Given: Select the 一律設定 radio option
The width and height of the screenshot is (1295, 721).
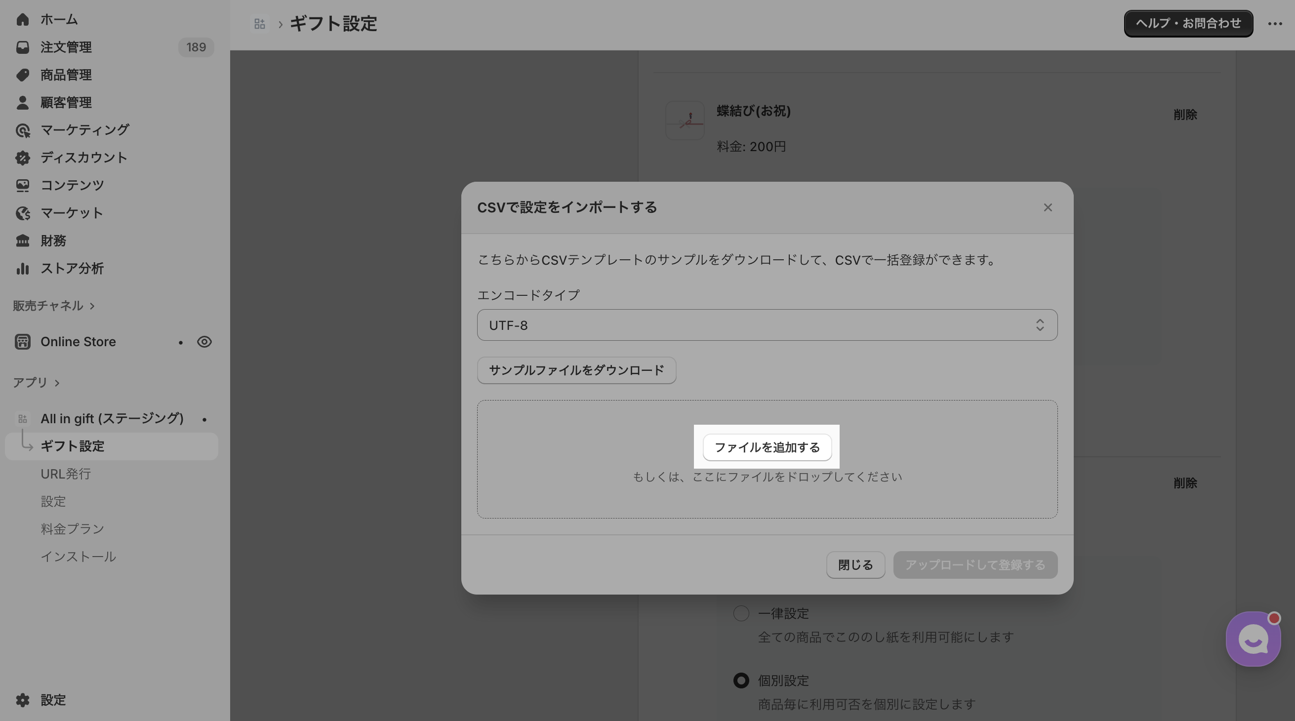Looking at the screenshot, I should click(740, 613).
